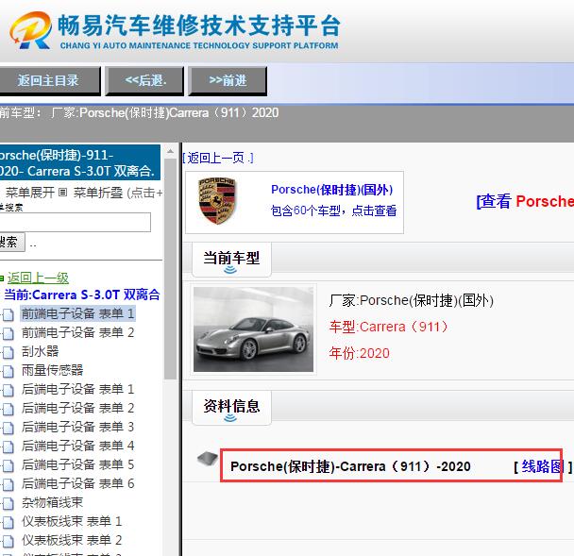Open 后端电子设备 表单 3 item
574x556 pixels.
(x=77, y=428)
